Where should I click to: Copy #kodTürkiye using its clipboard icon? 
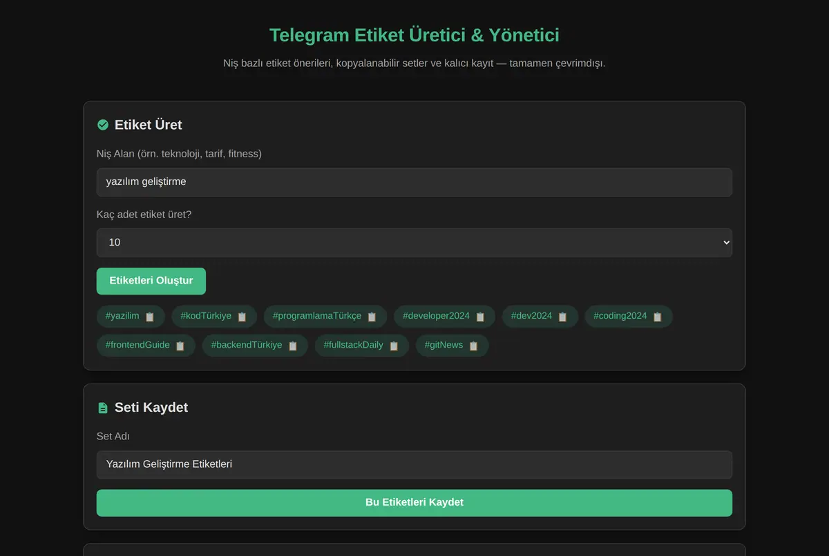[242, 317]
